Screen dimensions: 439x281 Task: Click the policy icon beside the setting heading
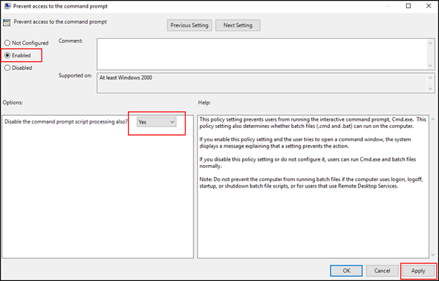tap(8, 22)
